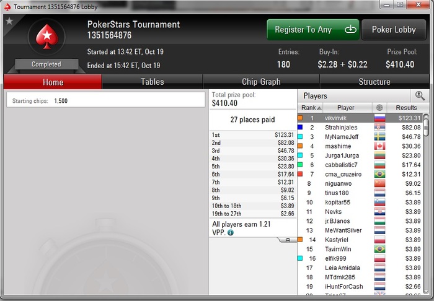Click the Poker Lobby button
The image size is (434, 301).
pos(394,30)
